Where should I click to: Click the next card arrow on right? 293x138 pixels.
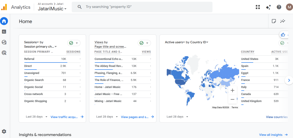289,80
